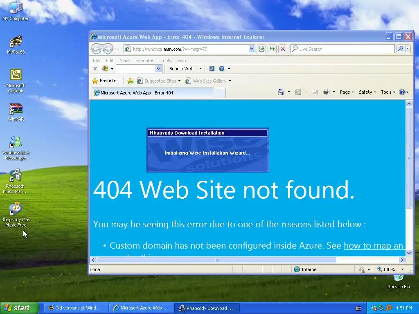Open the Tools menu in menu bar

click(x=165, y=61)
